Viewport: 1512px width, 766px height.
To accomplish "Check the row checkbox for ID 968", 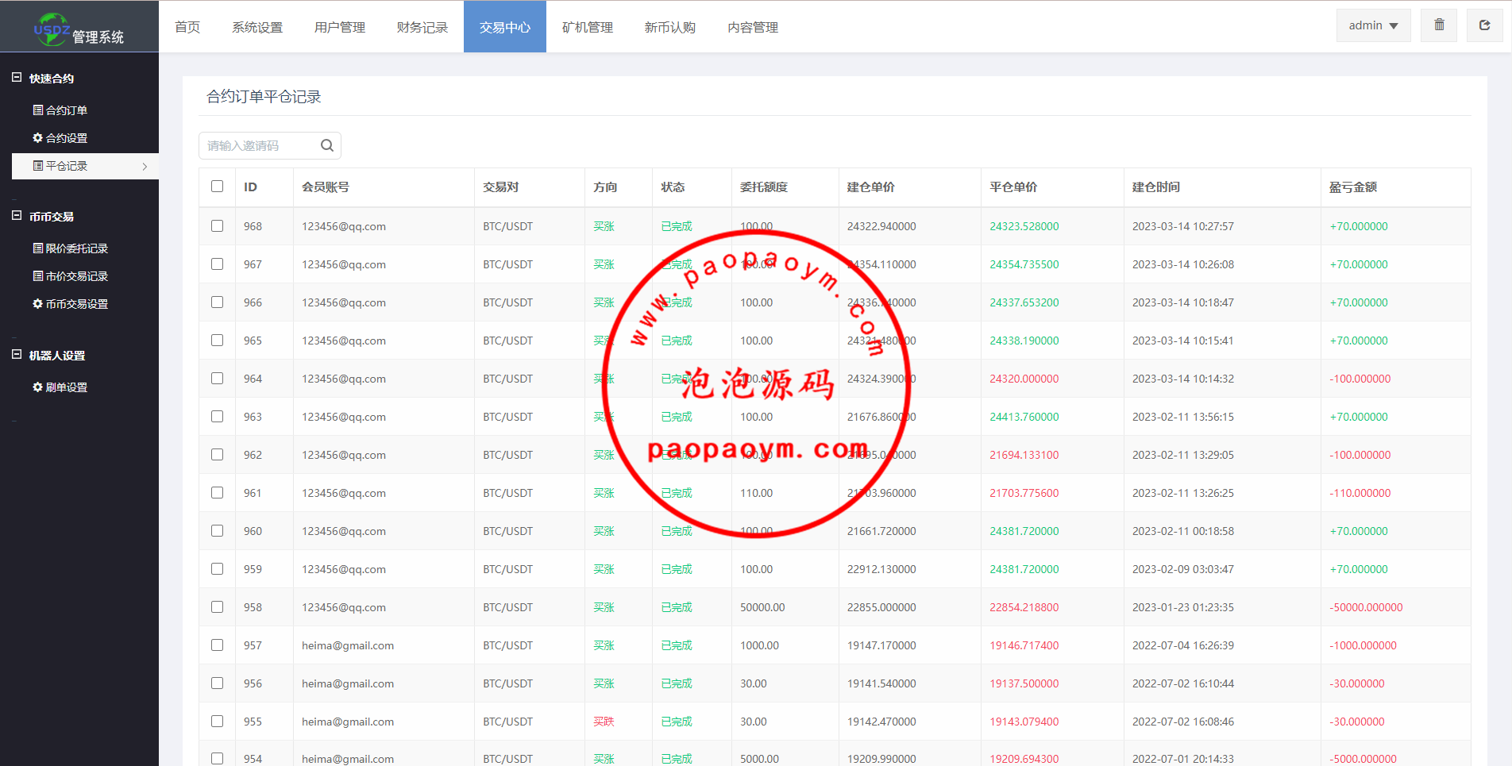I will 217,226.
